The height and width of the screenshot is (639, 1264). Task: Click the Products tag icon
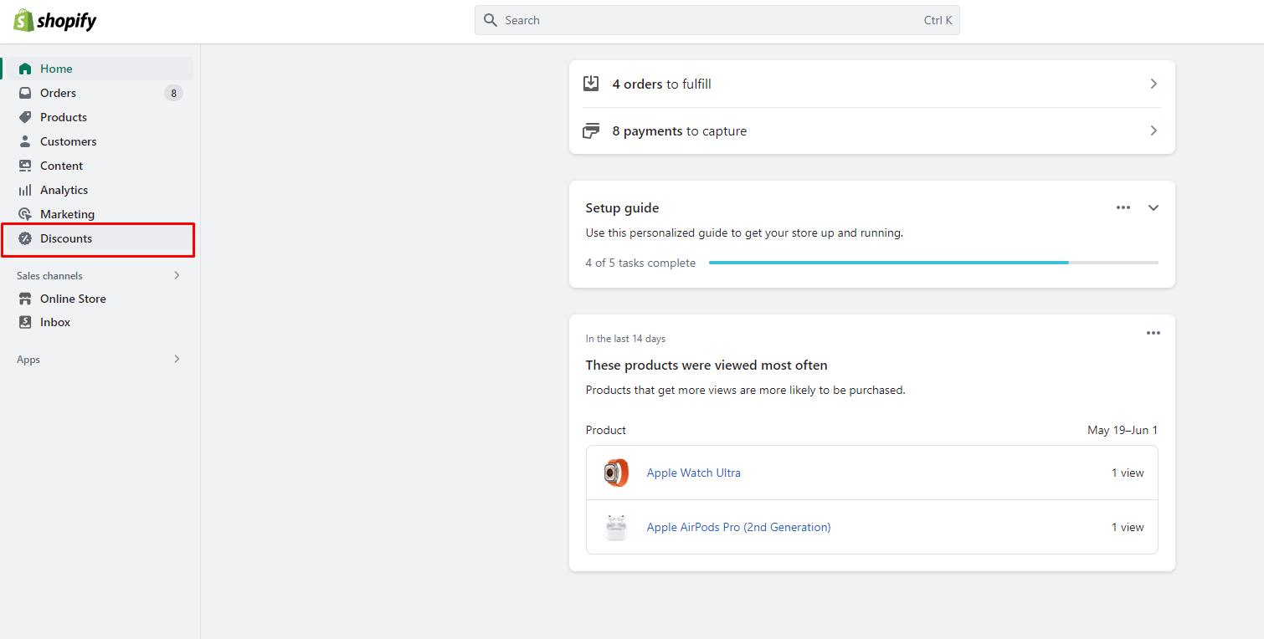pyautogui.click(x=25, y=117)
